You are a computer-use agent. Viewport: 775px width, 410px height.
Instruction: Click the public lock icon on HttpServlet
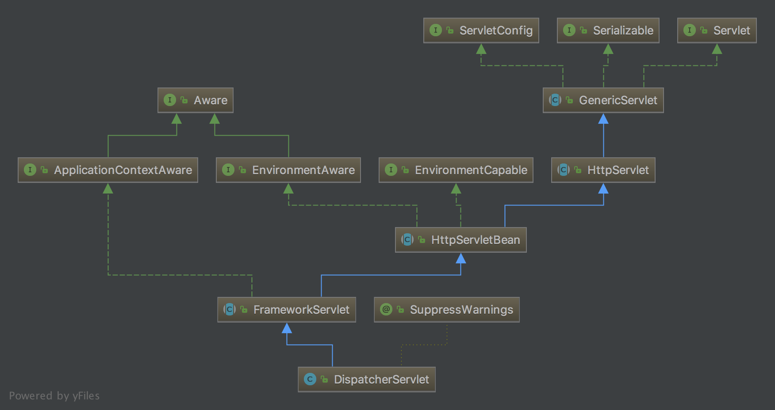(578, 170)
